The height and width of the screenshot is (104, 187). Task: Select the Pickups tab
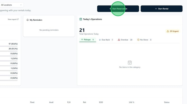coord(88,40)
